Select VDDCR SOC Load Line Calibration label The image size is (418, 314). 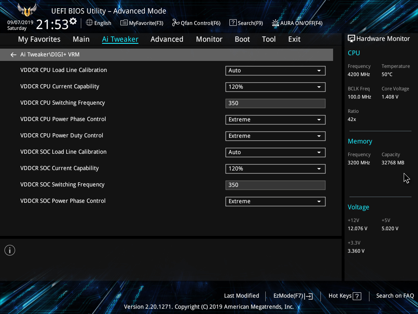pyautogui.click(x=63, y=152)
